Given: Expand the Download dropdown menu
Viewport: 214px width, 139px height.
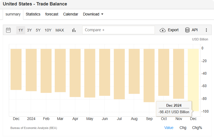Looking at the screenshot, I should (x=93, y=14).
